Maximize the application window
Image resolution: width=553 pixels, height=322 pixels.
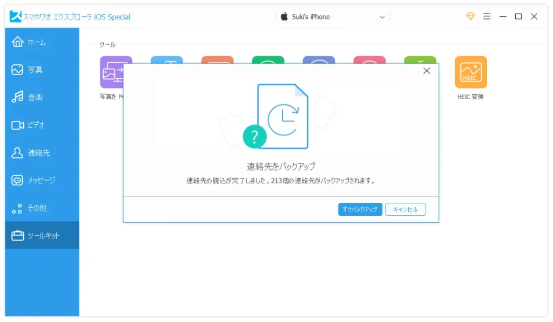(x=518, y=17)
